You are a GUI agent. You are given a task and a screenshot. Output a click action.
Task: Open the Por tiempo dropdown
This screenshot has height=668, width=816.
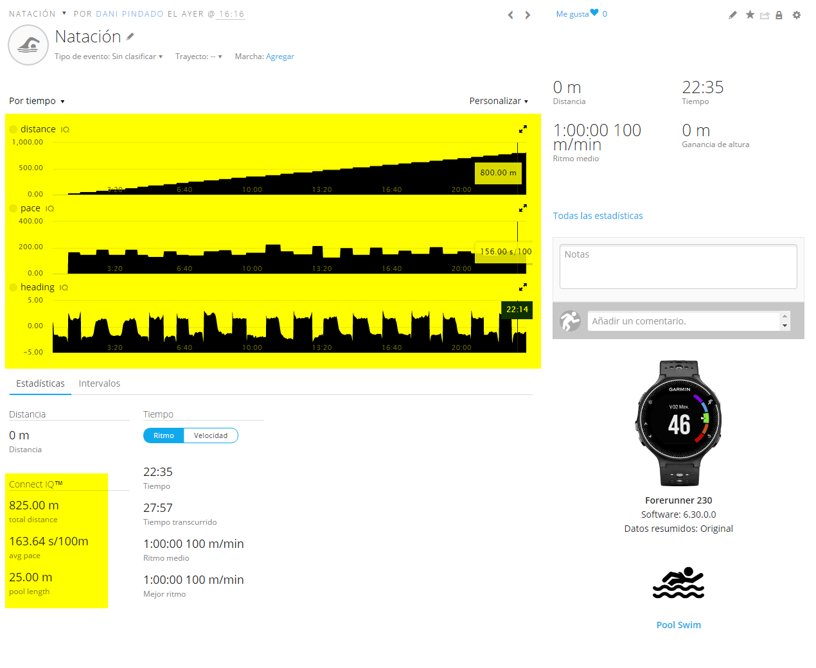pyautogui.click(x=37, y=101)
